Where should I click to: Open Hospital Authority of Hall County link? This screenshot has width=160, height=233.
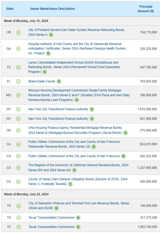(x=77, y=49)
